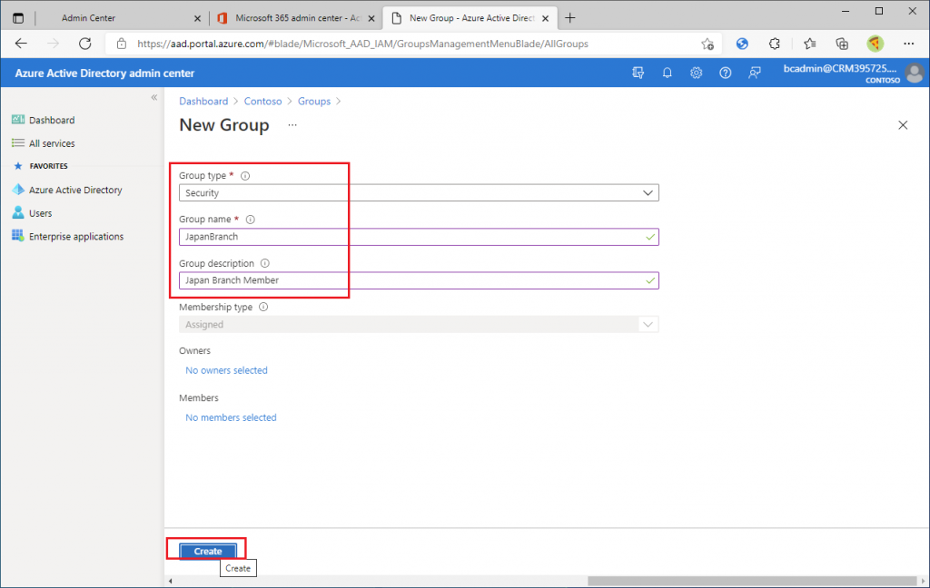This screenshot has height=588, width=930.
Task: Click Group name info icon
Action: pyautogui.click(x=251, y=220)
